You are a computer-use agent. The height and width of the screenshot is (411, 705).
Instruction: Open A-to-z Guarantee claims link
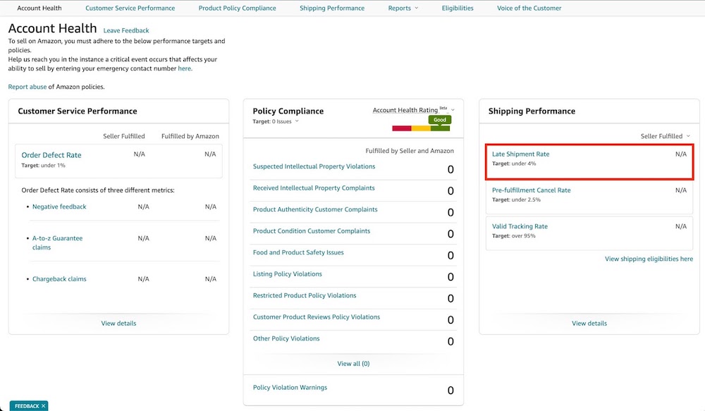click(57, 243)
